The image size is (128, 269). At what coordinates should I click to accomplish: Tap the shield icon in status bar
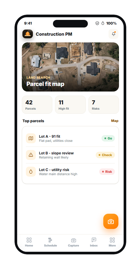click(x=97, y=23)
